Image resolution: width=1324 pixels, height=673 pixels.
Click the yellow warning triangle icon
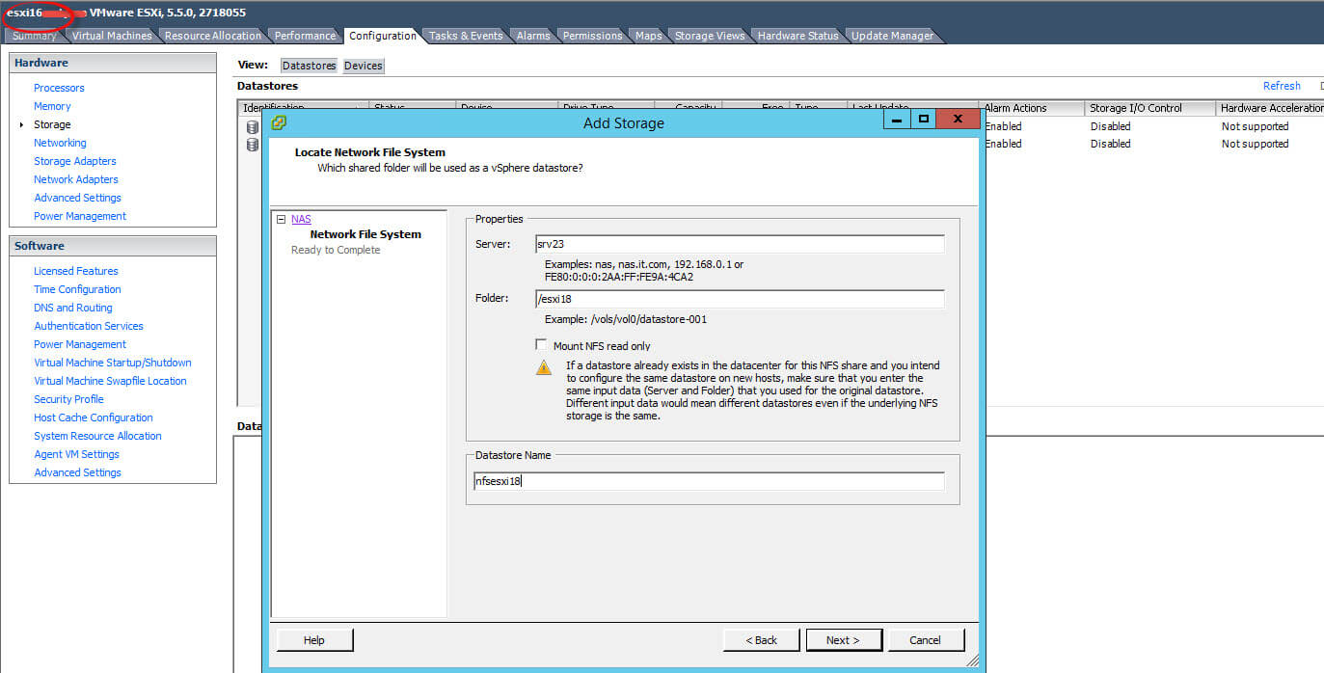tap(545, 367)
